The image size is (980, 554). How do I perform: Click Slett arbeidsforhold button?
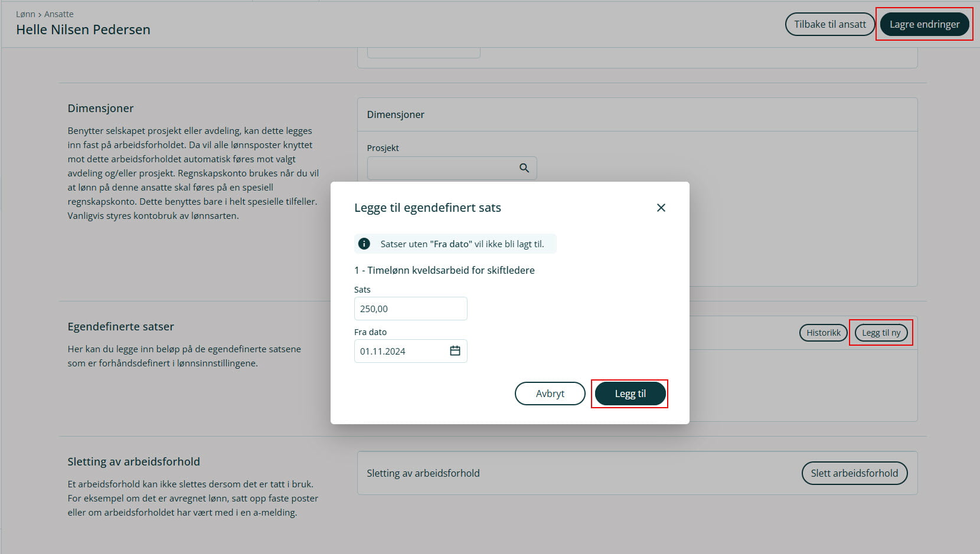[x=854, y=473]
